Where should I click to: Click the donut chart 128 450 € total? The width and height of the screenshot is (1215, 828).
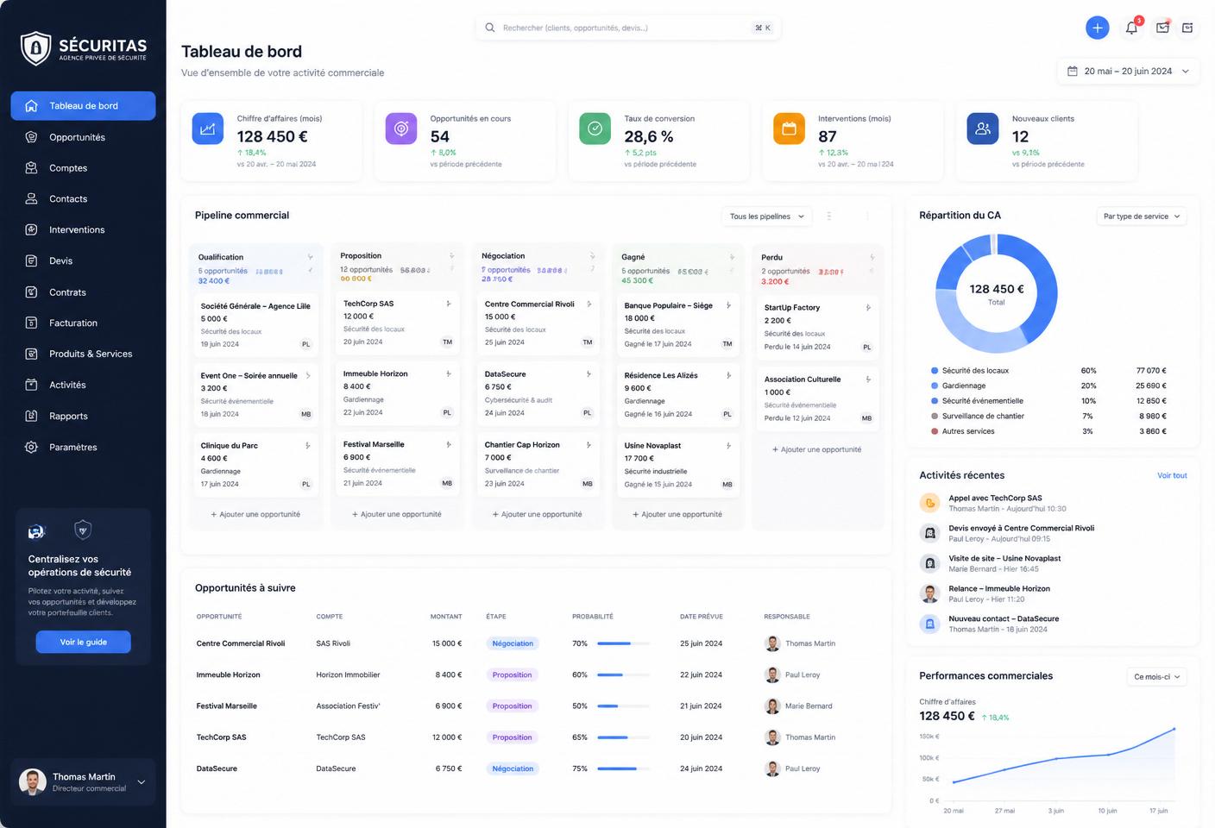996,293
